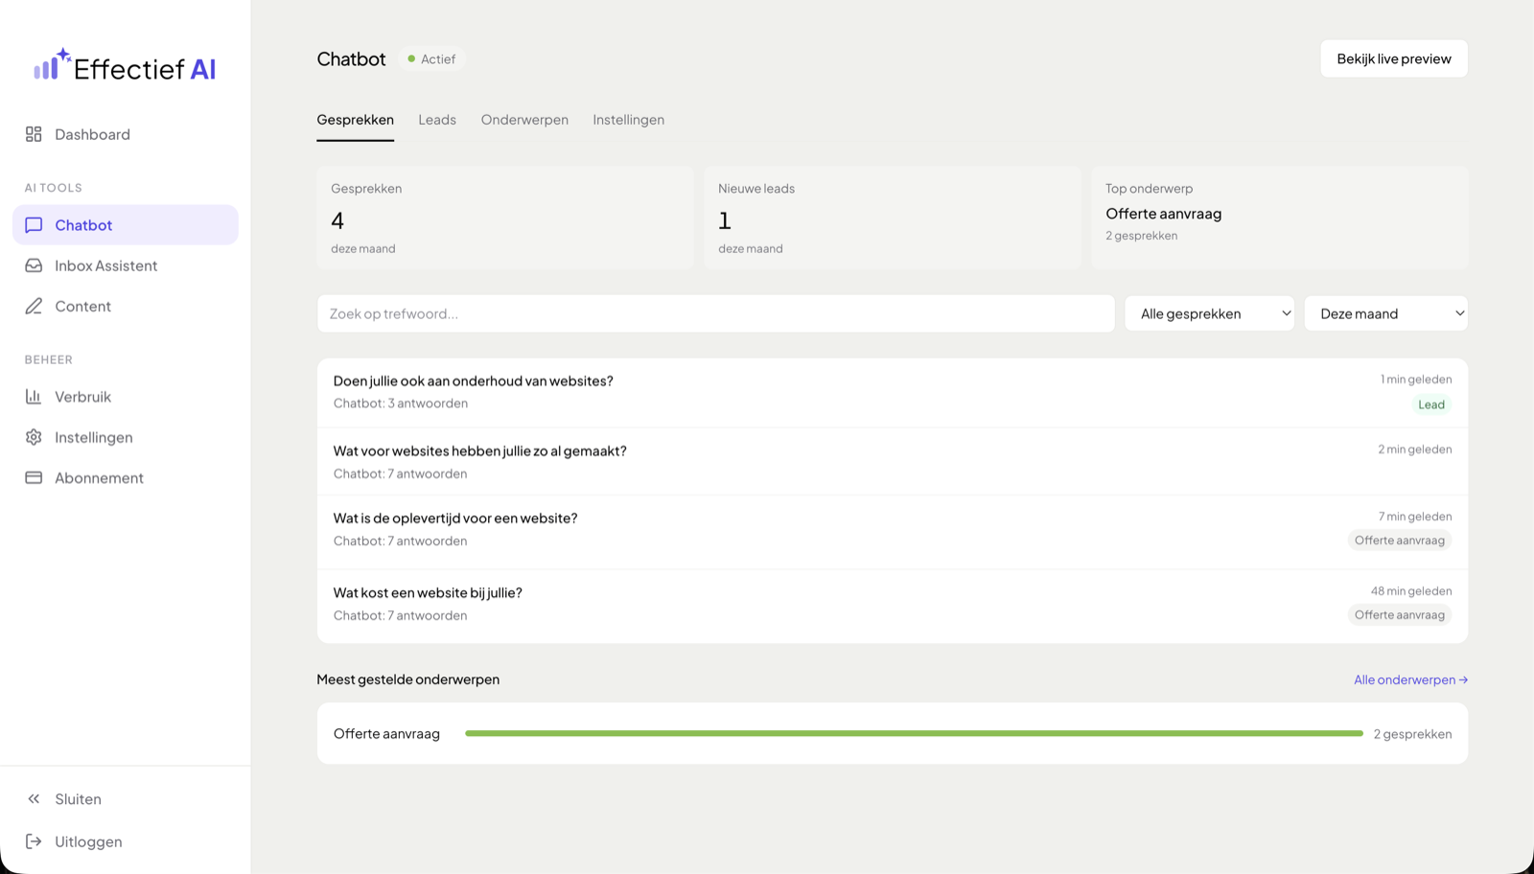
Task: Click the Sluiten double-chevron icon
Action: [x=34, y=799]
